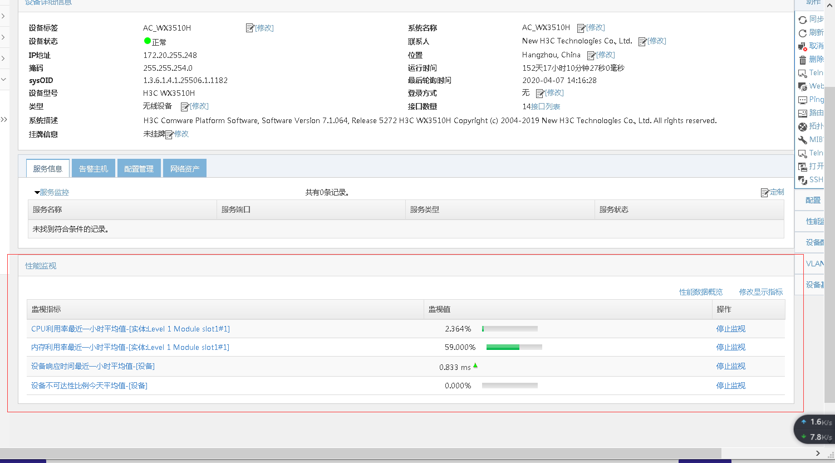Click the CPU usage 2.364% progress bar
The height and width of the screenshot is (463, 835).
(510, 329)
